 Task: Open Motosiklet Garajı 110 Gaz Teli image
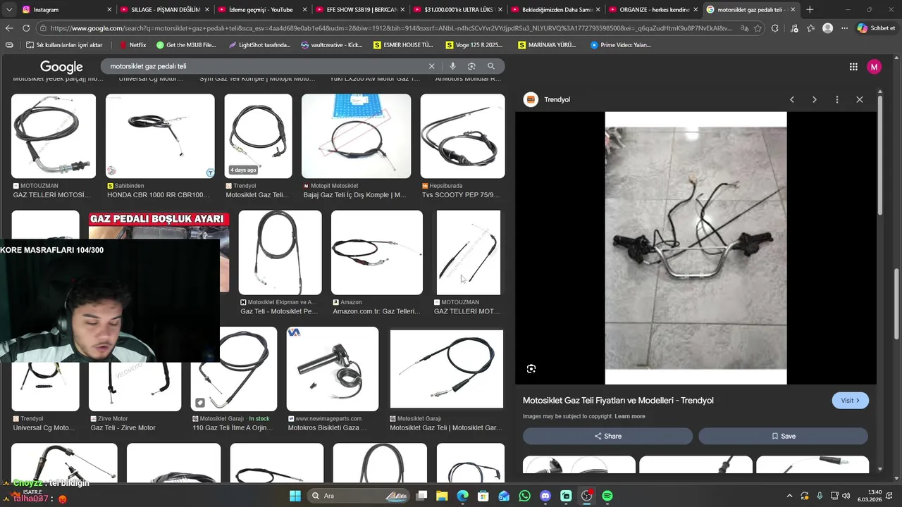(235, 369)
